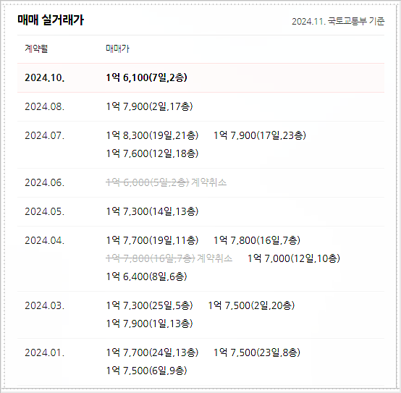The height and width of the screenshot is (393, 401).
Task: Click the 1억 6,400(8일,6층) price
Action: tap(146, 276)
